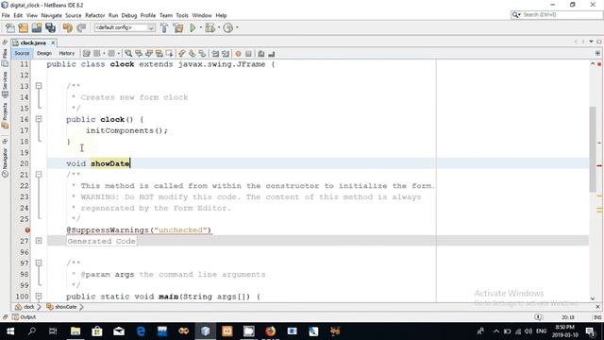The image size is (604, 340).
Task: Click the Stop Macro Recording icon
Action: [x=248, y=54]
